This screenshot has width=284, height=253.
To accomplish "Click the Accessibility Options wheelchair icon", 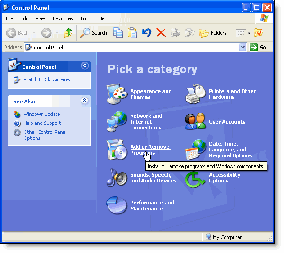I will click(x=195, y=179).
